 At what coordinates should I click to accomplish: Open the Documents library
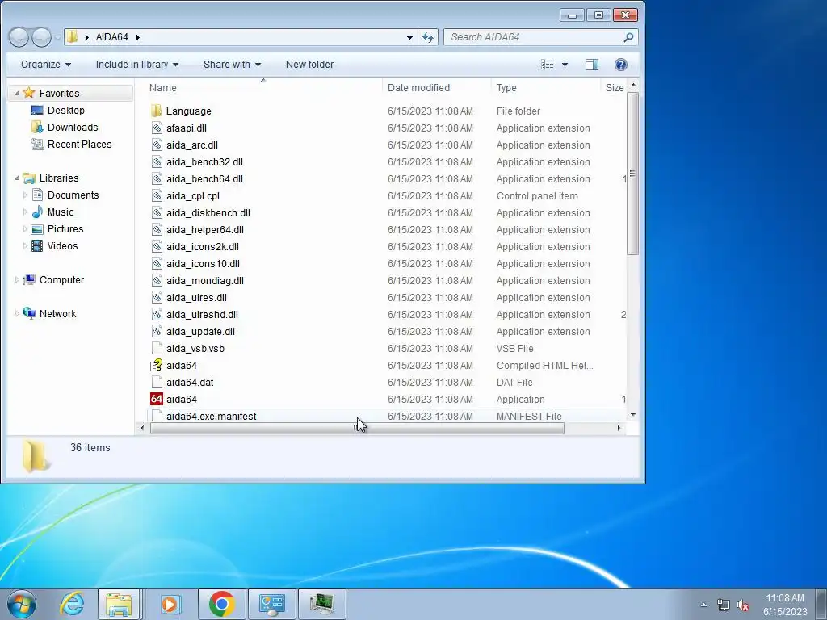pos(66,195)
